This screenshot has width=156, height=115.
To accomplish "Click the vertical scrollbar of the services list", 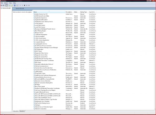I will point(155,60).
